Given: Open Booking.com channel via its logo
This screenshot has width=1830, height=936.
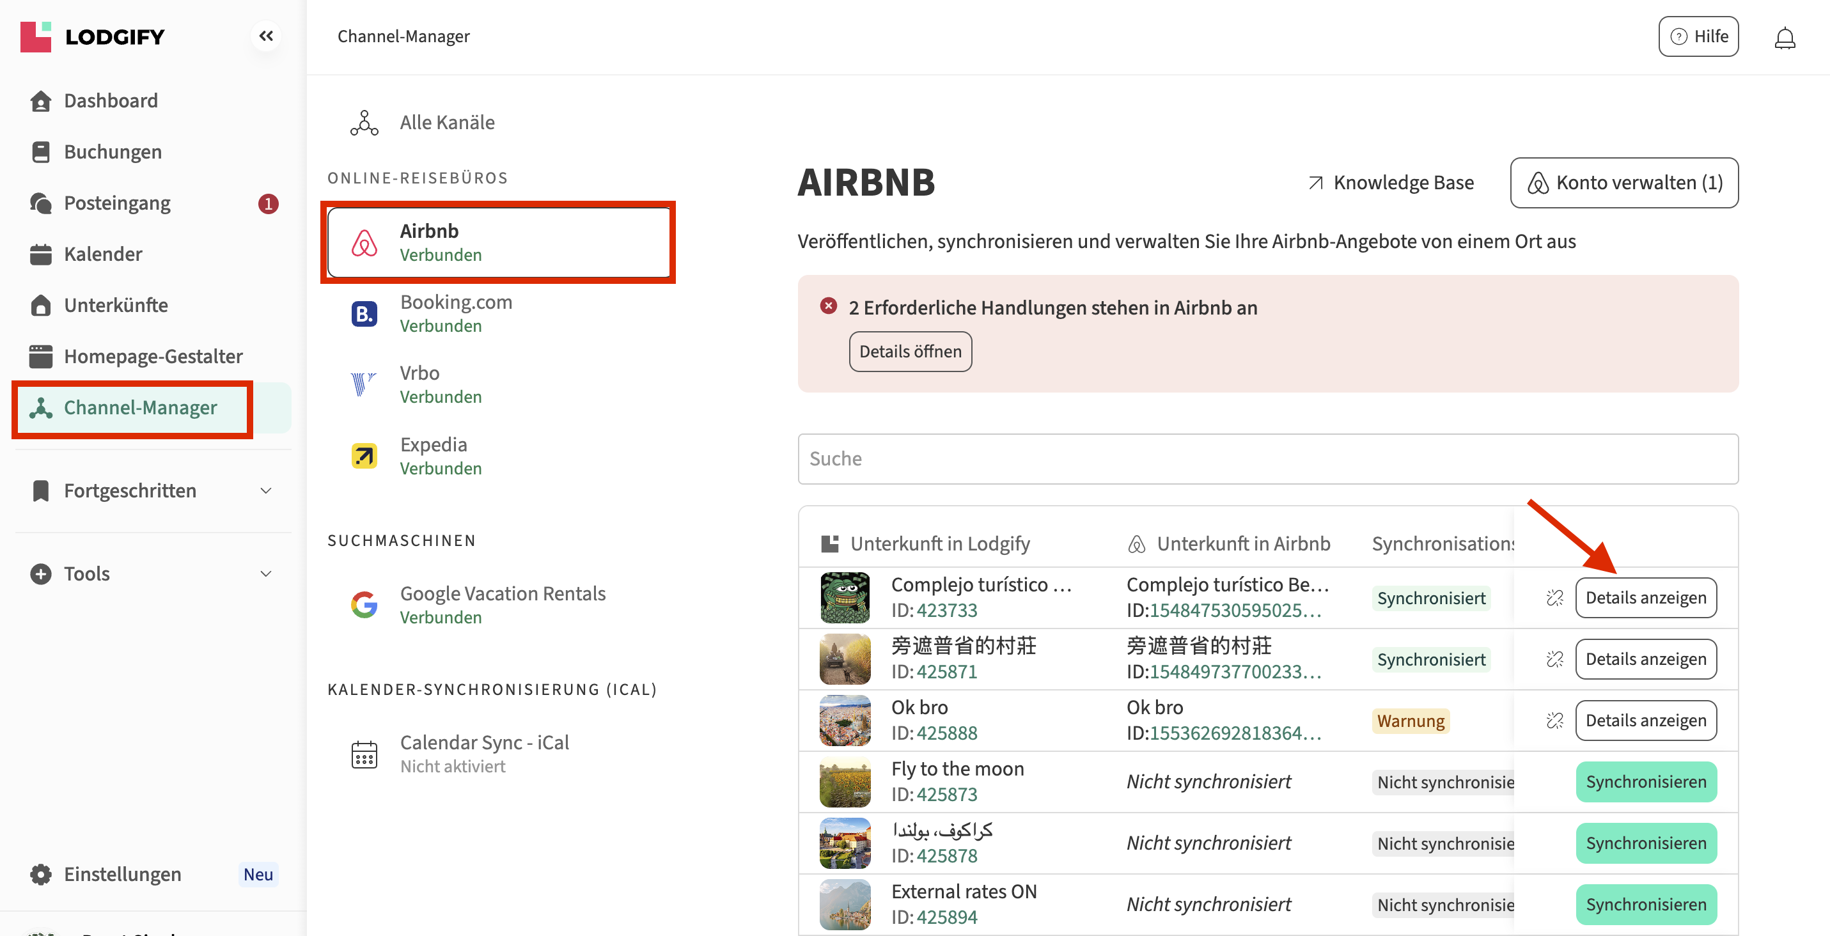Looking at the screenshot, I should (x=364, y=314).
